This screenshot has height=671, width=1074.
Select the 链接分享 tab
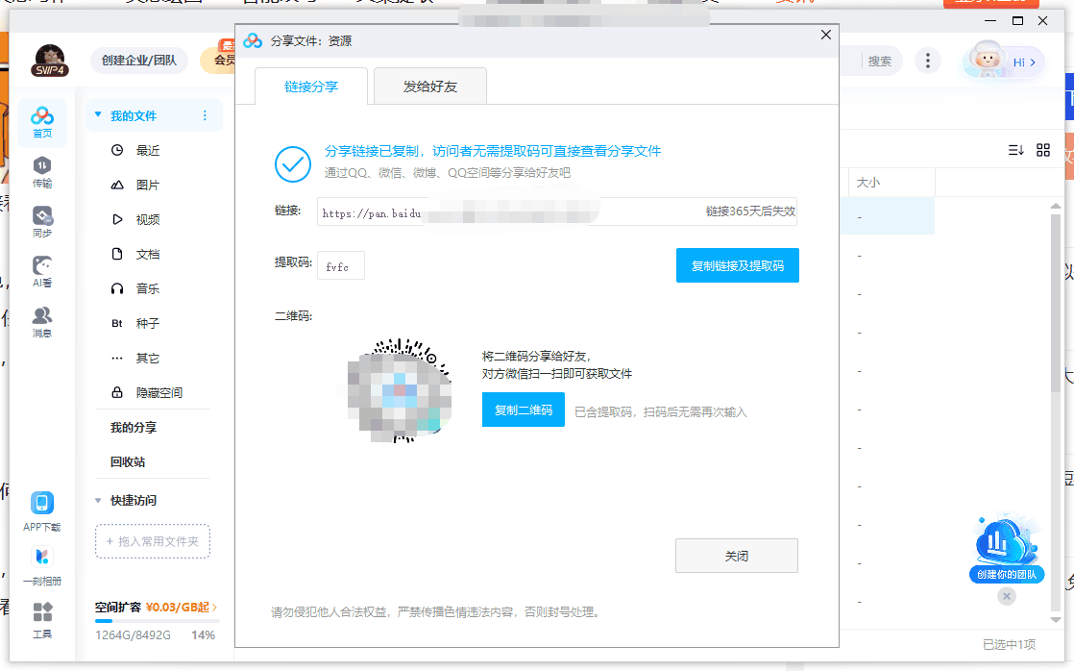[x=311, y=86]
